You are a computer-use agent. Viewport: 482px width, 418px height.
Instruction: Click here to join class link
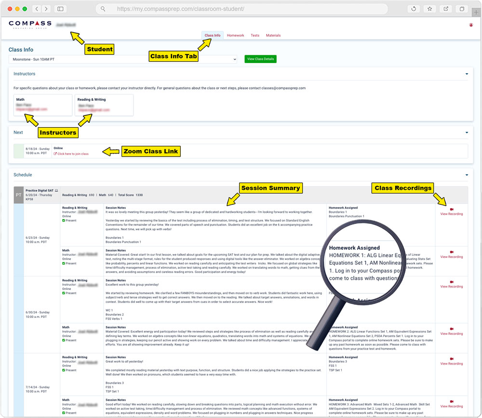(73, 154)
